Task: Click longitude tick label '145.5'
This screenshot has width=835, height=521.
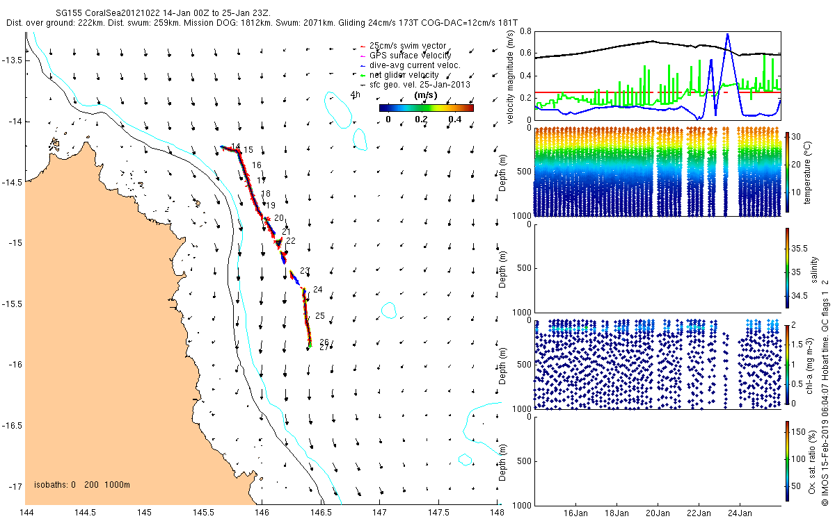Action: tap(203, 513)
